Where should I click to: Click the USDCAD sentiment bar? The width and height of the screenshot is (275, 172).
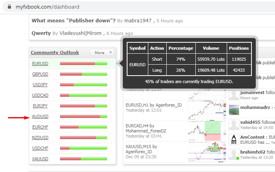pos(84,95)
